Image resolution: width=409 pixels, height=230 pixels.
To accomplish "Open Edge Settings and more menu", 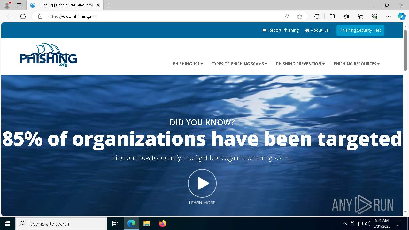I will coord(389,16).
